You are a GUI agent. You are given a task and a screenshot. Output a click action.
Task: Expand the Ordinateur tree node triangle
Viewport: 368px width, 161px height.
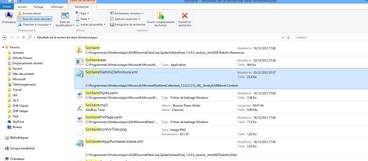pyautogui.click(x=3, y=159)
